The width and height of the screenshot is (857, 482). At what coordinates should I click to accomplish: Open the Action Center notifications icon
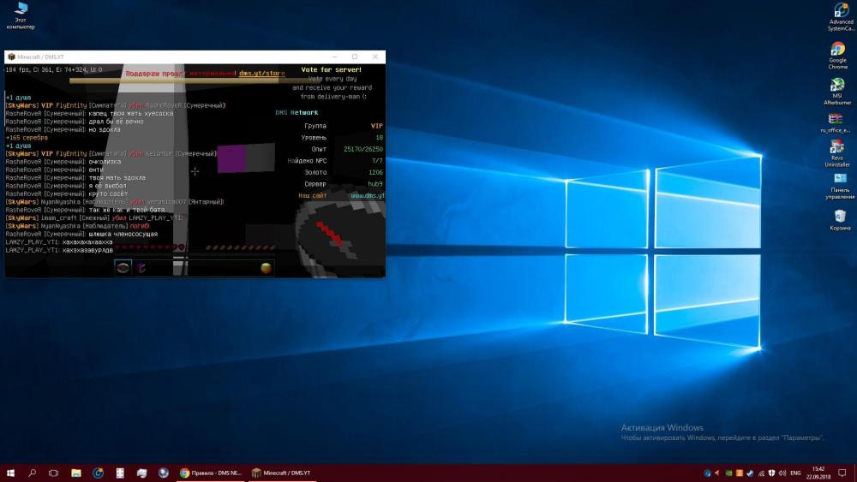click(x=842, y=473)
